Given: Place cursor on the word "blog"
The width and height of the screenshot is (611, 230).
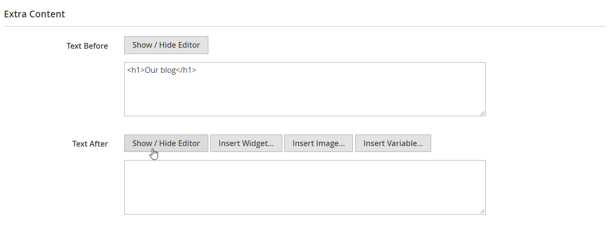Looking at the screenshot, I should 168,70.
